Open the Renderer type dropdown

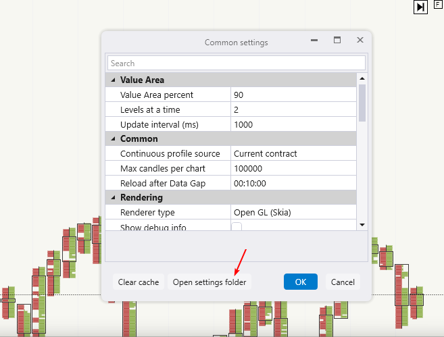coord(293,213)
